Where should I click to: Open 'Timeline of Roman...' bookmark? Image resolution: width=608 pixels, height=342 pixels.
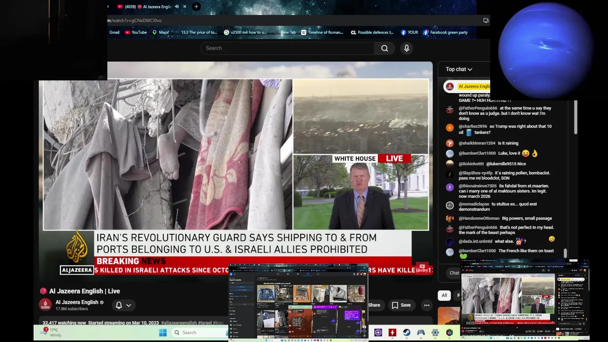point(322,32)
